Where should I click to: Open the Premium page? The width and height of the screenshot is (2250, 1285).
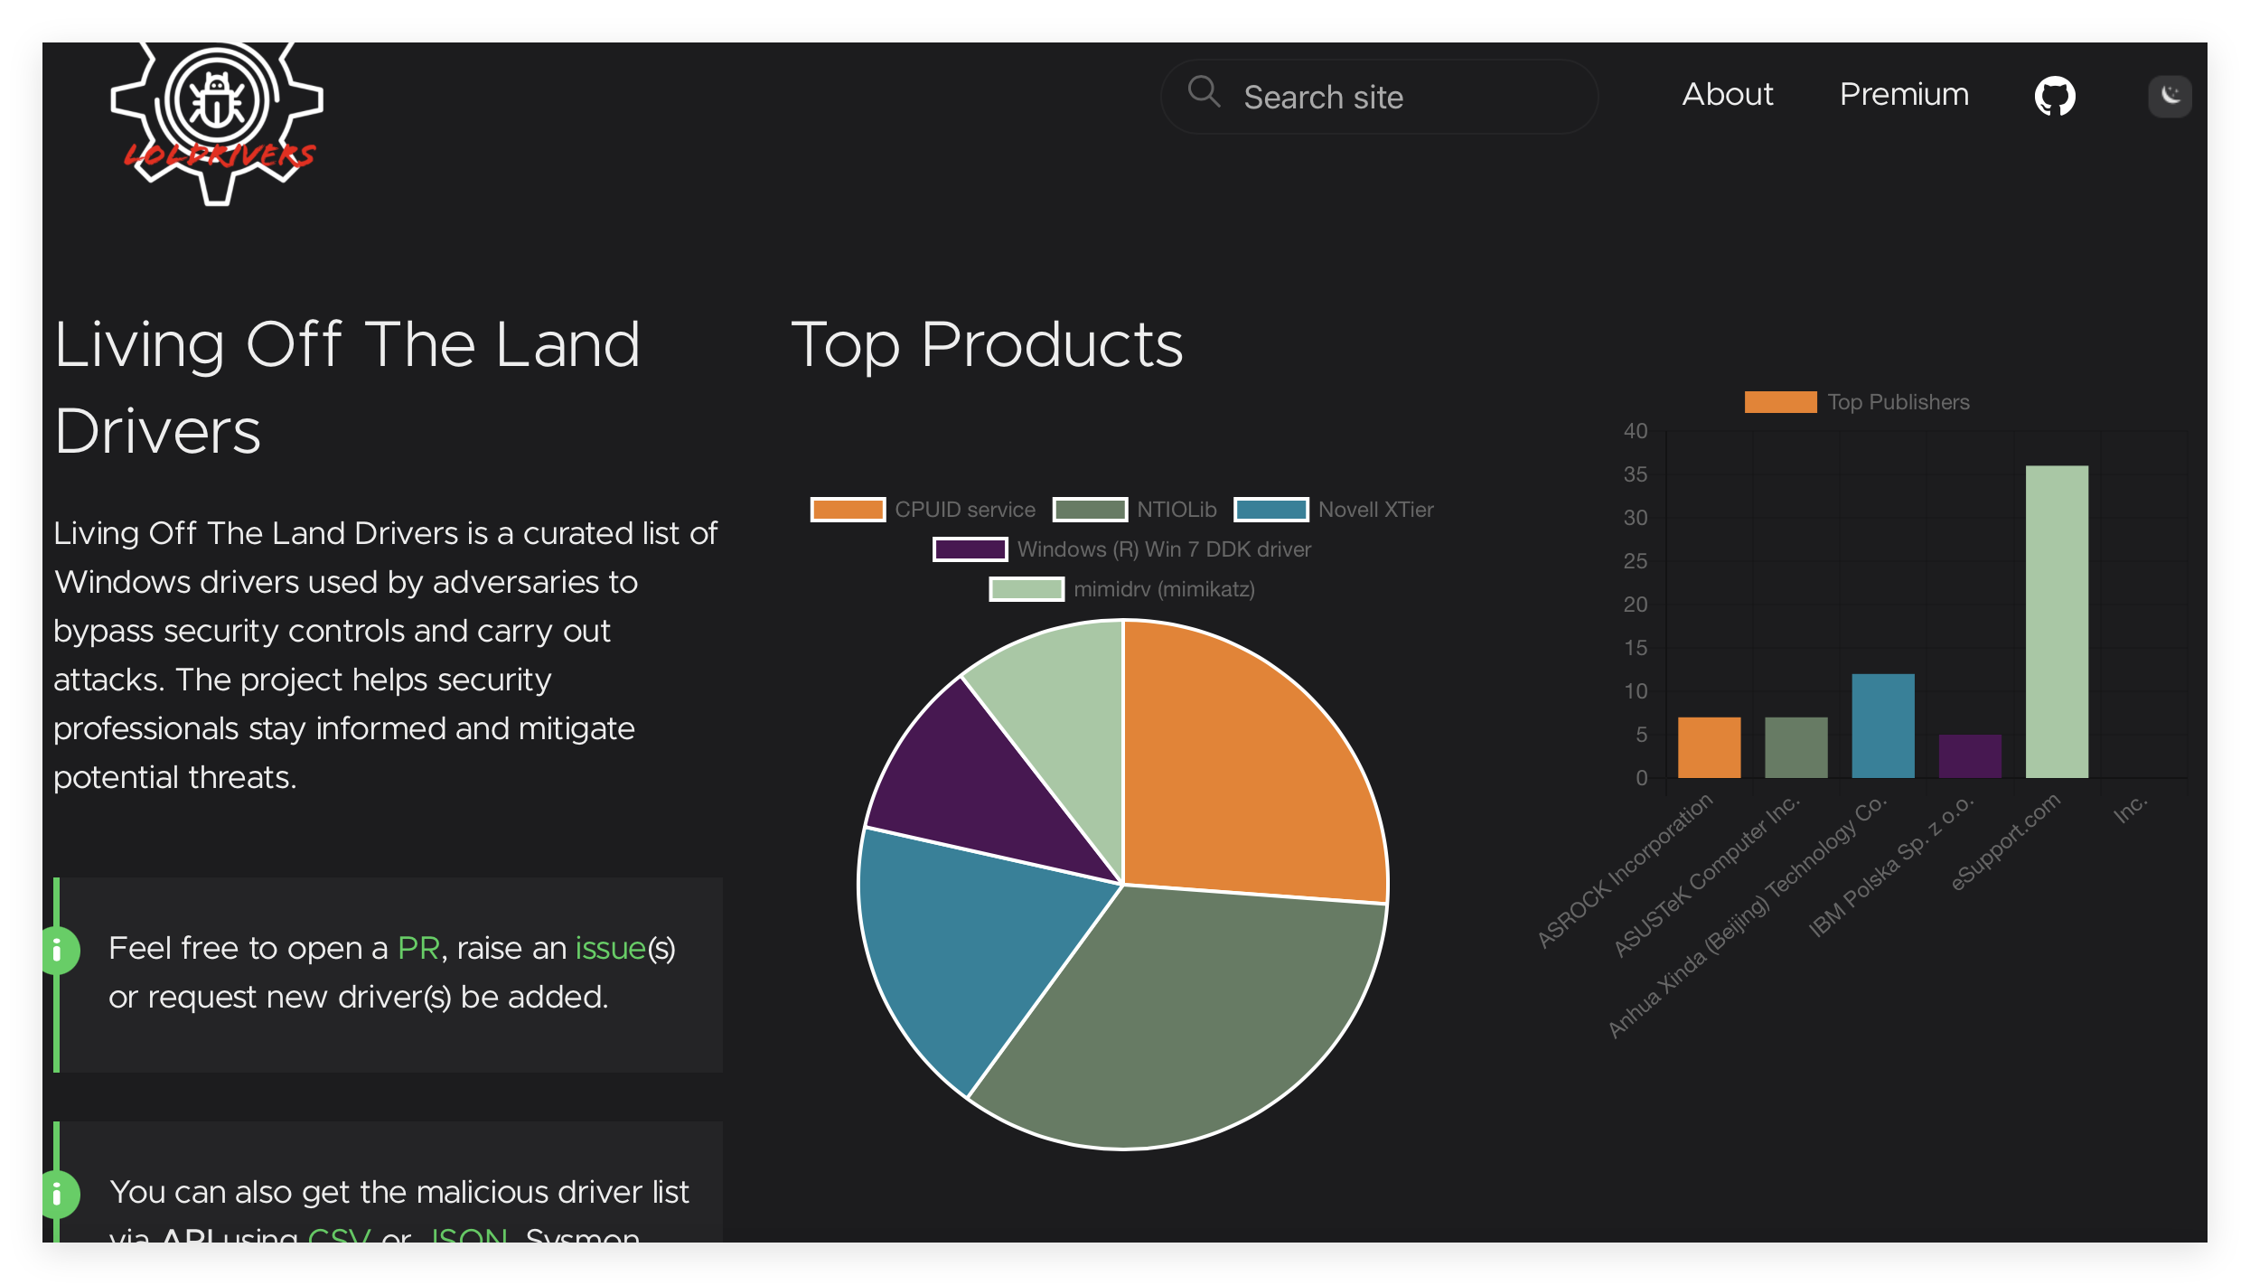click(1904, 94)
